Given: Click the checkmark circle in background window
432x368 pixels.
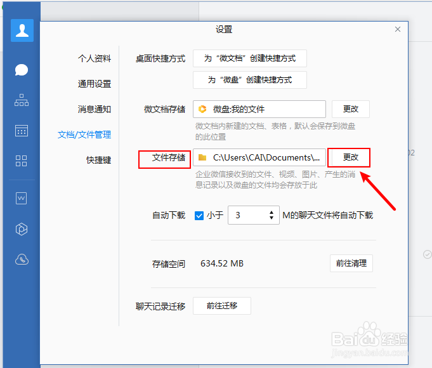Looking at the screenshot, I should coord(428,254).
